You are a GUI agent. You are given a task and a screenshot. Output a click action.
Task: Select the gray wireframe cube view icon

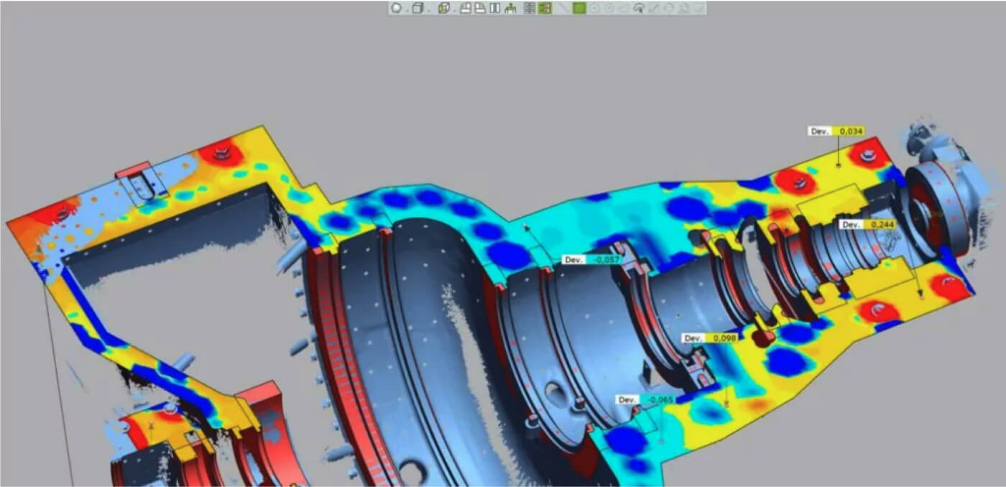point(417,9)
